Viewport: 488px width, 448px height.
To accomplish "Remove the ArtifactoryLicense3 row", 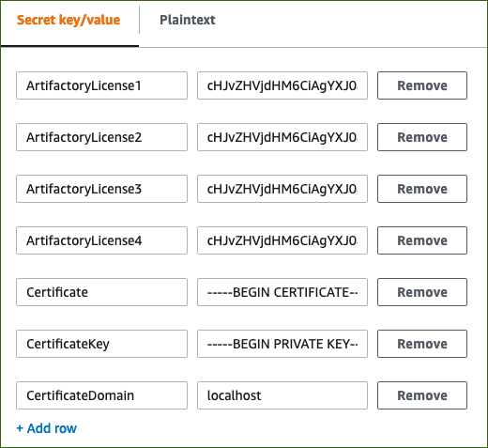I will pos(422,189).
